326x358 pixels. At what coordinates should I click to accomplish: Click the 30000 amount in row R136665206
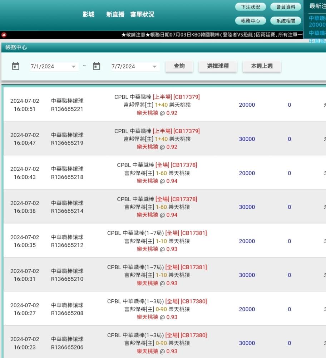247,343
